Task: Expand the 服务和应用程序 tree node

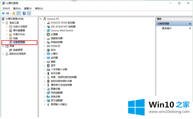Action: pos(3,54)
